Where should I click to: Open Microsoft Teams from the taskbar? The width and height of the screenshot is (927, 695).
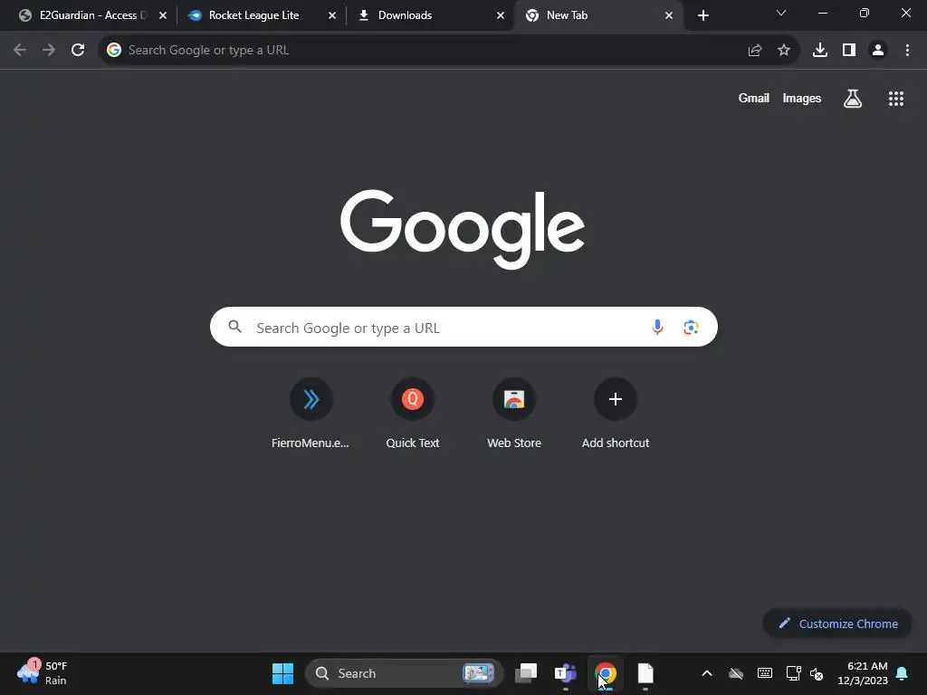click(x=565, y=673)
